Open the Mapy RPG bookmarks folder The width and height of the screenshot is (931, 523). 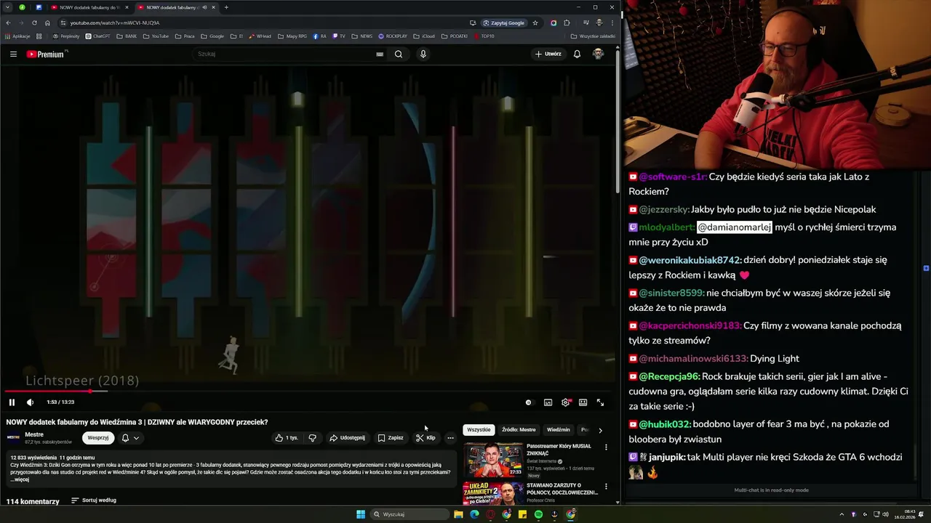(292, 36)
